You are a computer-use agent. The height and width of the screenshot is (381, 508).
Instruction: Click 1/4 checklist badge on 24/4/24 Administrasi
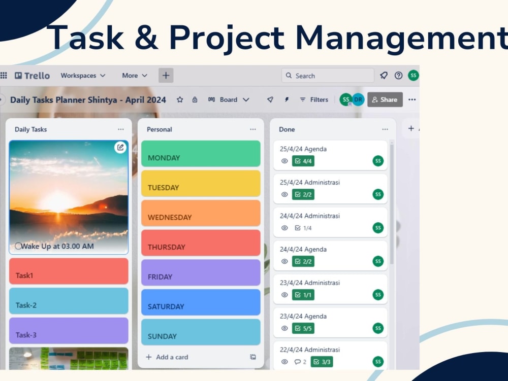point(303,228)
